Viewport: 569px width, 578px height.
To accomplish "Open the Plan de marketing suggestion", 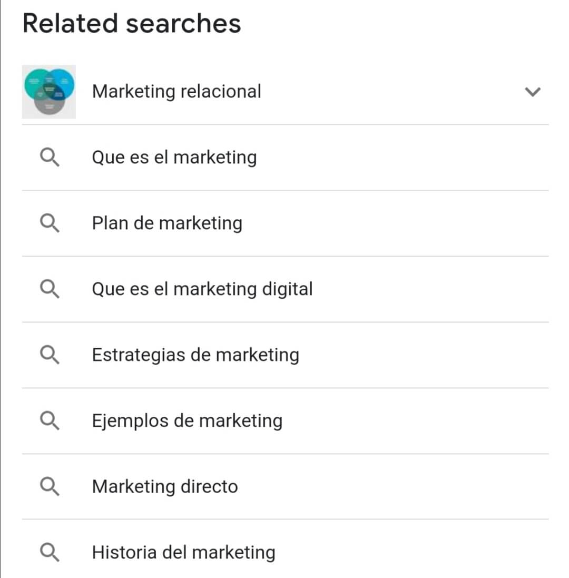I will 167,223.
